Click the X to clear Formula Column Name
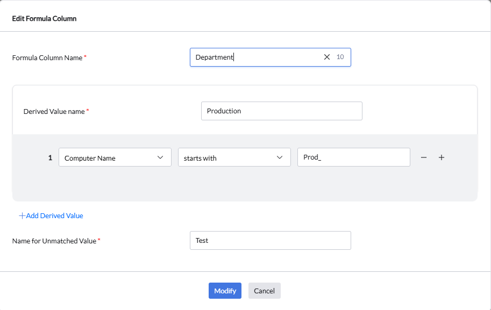This screenshot has height=310, width=491. pos(326,57)
